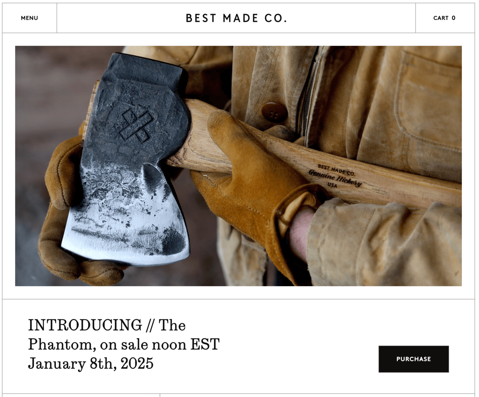Click the Genuine Hickory stamp on handle
The width and height of the screenshot is (479, 397).
tap(335, 177)
